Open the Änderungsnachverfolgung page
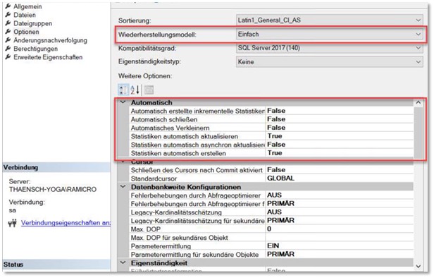 [x=50, y=40]
